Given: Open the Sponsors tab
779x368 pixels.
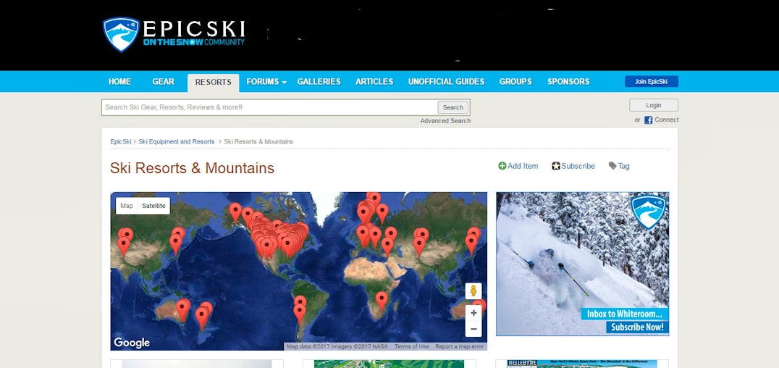Looking at the screenshot, I should tap(568, 82).
